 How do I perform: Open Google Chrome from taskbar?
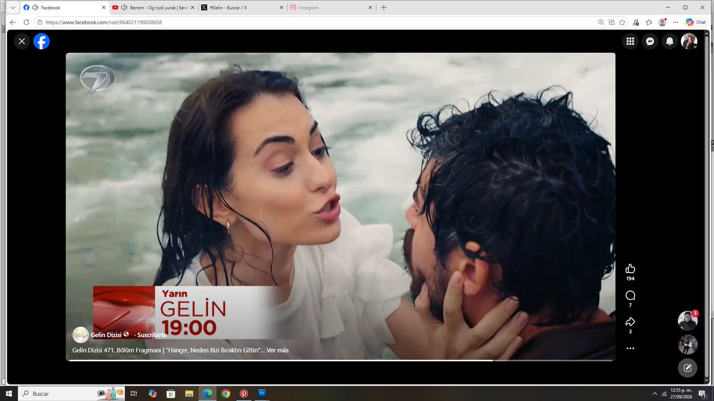pyautogui.click(x=226, y=393)
